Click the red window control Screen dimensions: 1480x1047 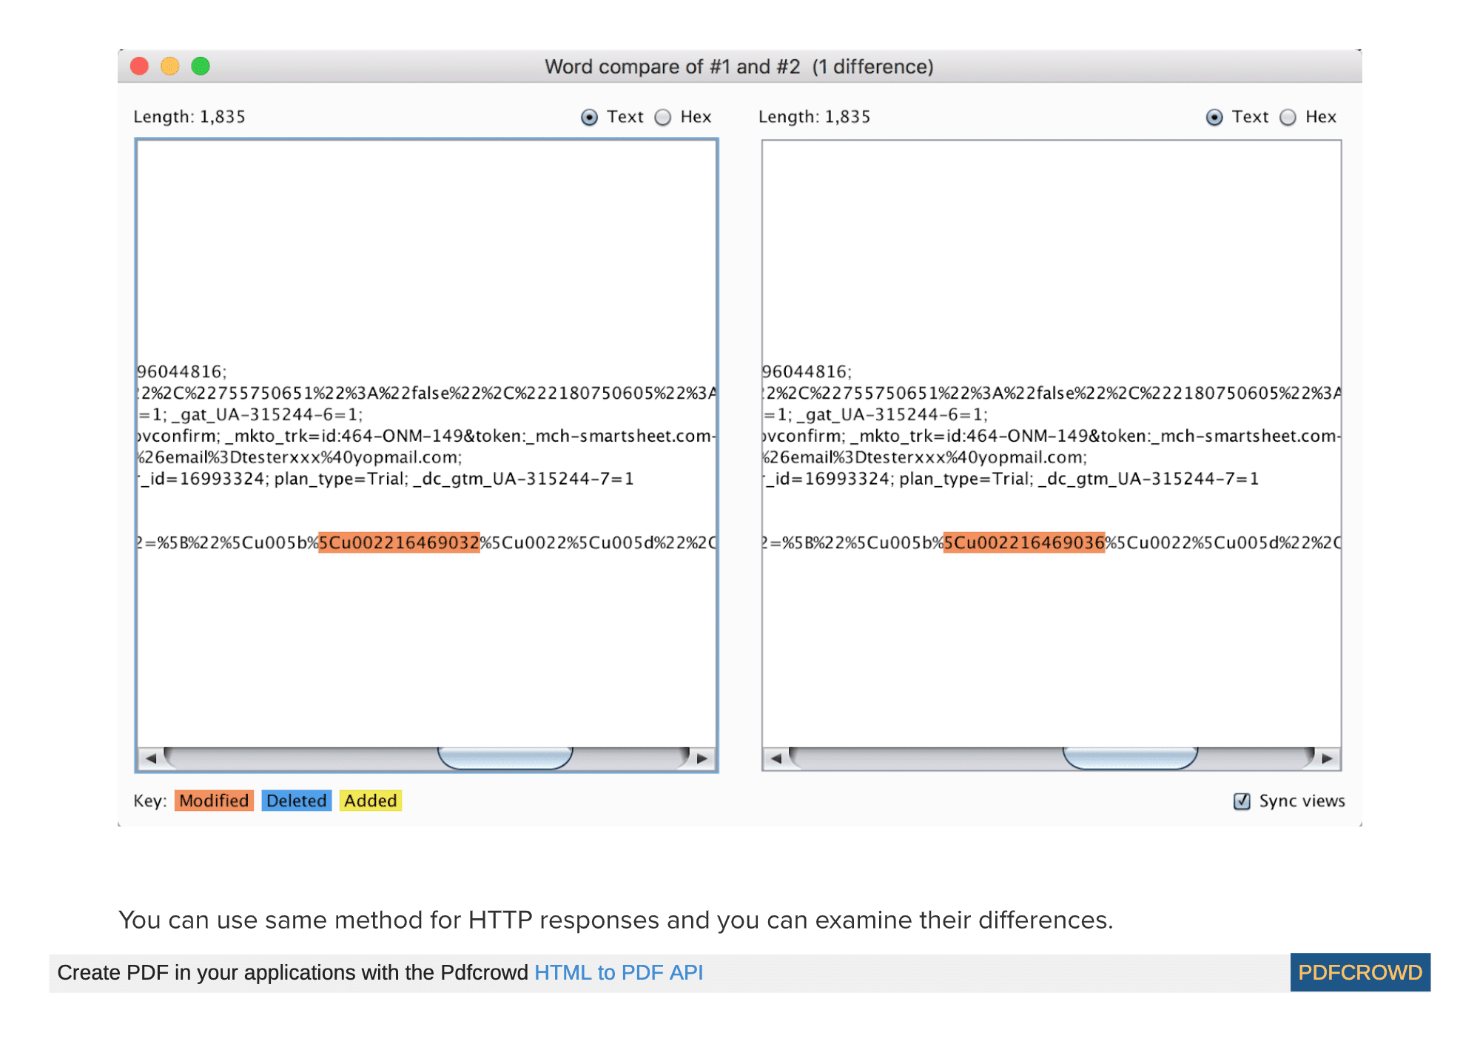pyautogui.click(x=138, y=66)
